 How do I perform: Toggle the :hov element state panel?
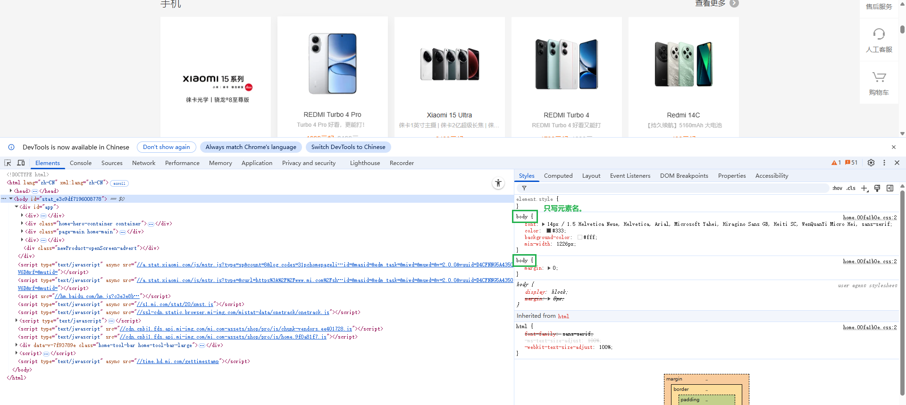click(x=838, y=188)
